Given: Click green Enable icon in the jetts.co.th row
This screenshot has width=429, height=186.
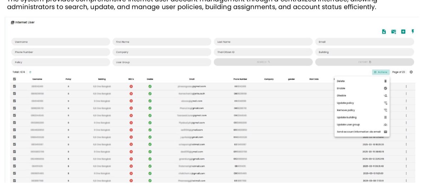Looking at the screenshot, I should click(150, 93).
